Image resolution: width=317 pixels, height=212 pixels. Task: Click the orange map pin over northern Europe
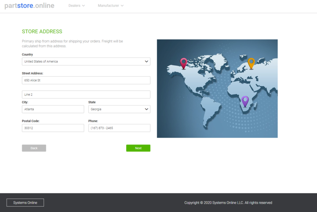tap(251, 63)
